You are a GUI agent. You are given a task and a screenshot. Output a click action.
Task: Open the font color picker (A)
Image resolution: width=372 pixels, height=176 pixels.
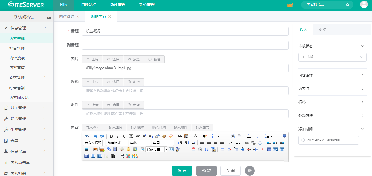(x=195, y=136)
